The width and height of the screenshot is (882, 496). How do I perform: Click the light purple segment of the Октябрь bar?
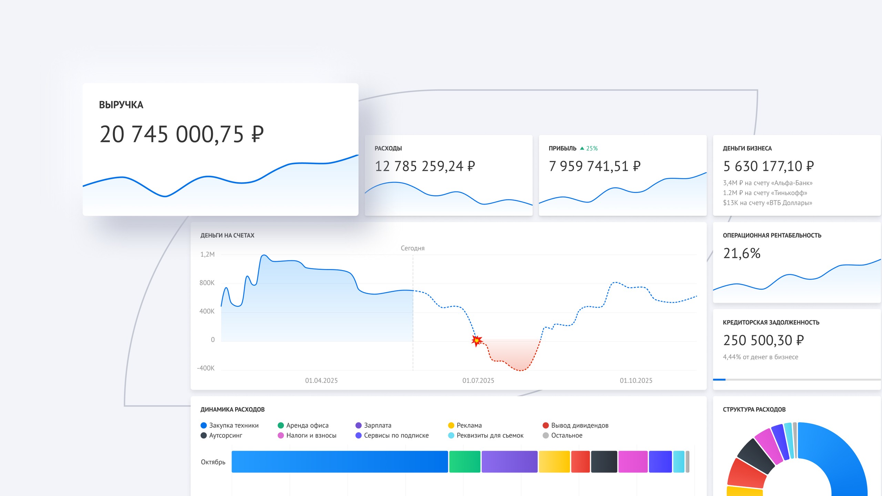[510, 462]
